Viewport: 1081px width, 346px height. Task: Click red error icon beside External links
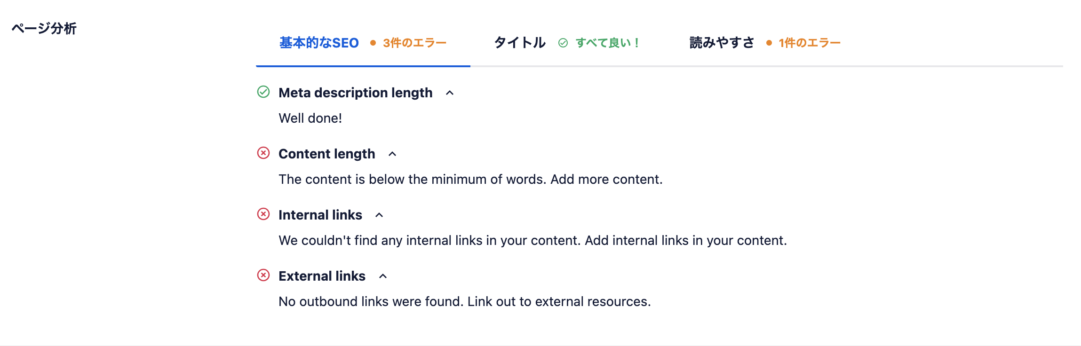click(263, 275)
